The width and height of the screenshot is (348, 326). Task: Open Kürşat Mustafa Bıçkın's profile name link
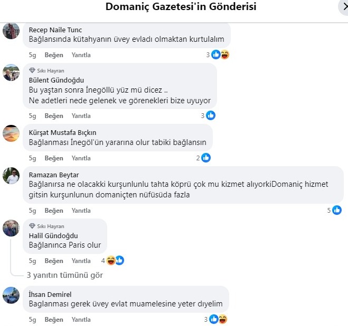click(62, 133)
